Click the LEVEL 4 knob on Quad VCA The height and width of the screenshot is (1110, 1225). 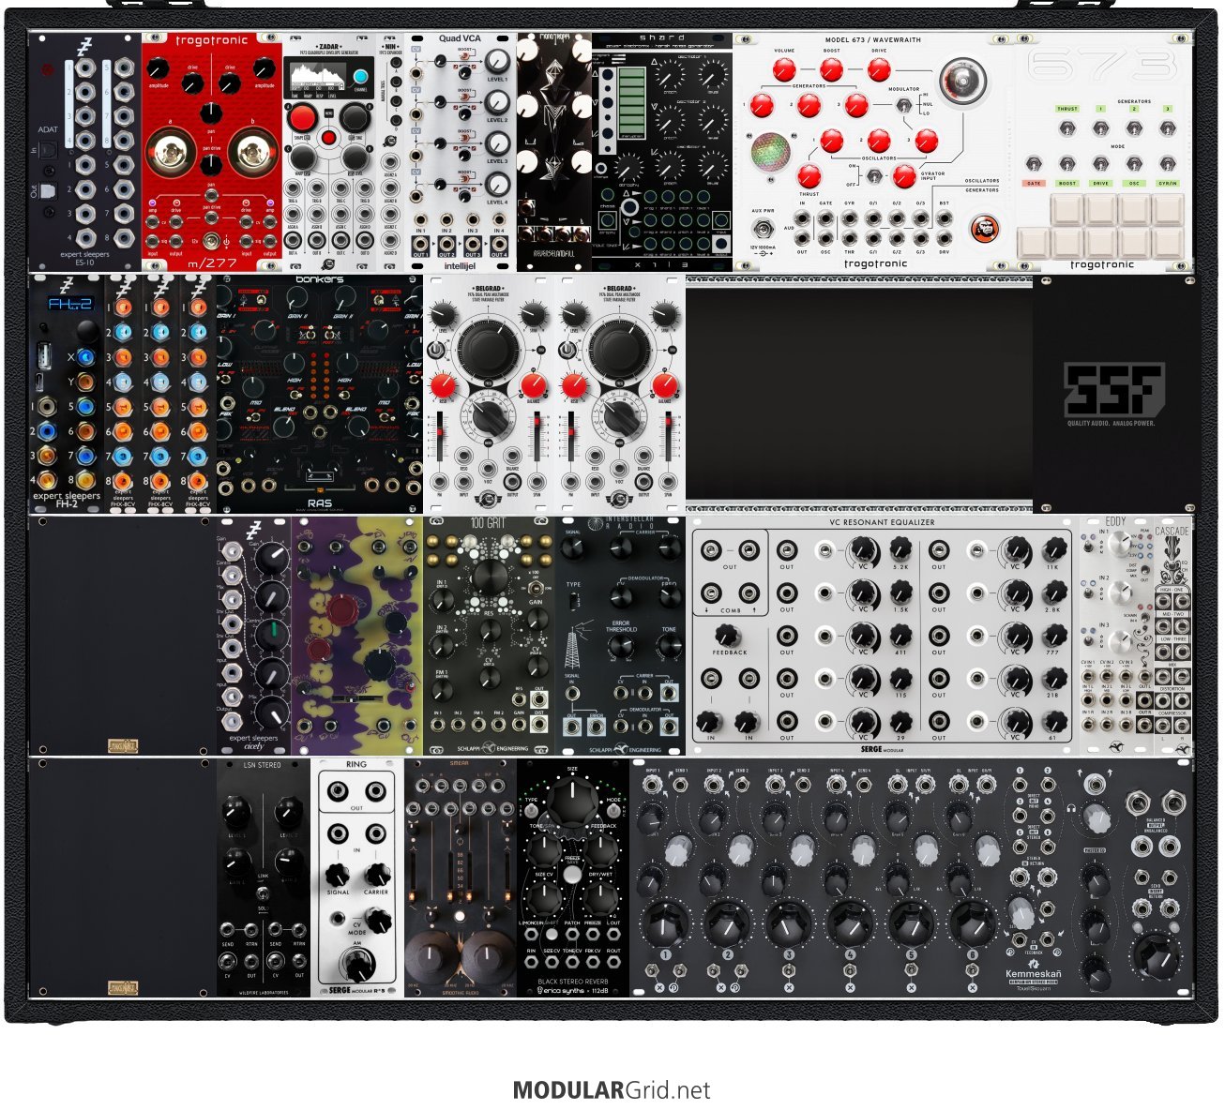498,185
